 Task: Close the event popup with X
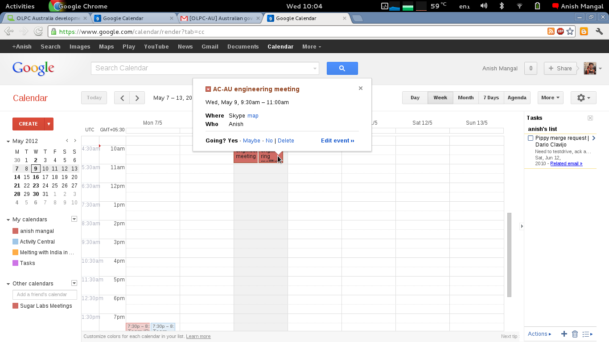[361, 88]
